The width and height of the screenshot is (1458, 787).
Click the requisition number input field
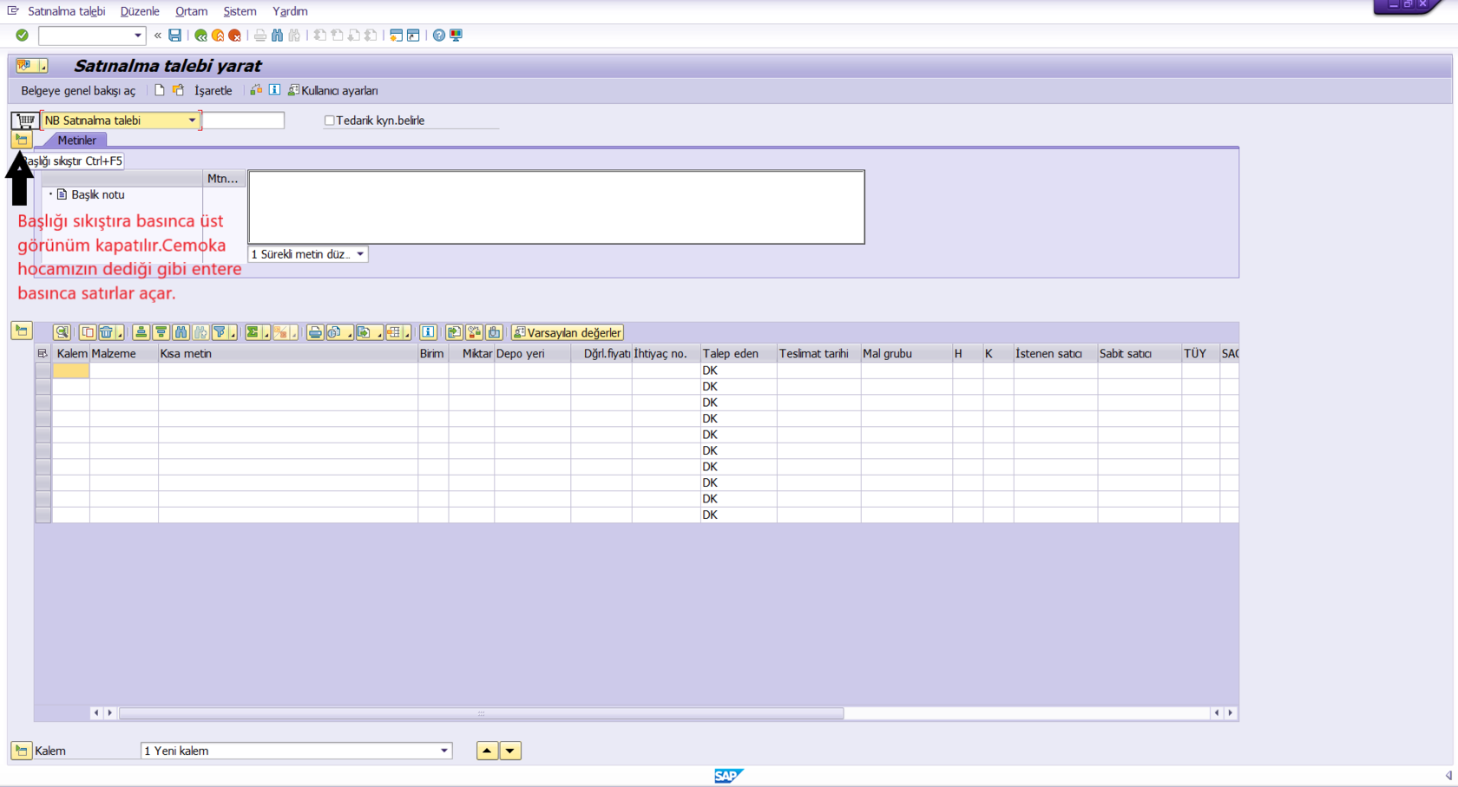click(243, 121)
